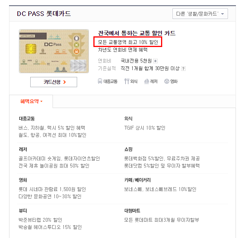Click the 영화 film reel icon
The image size is (245, 238).
click(167, 81)
